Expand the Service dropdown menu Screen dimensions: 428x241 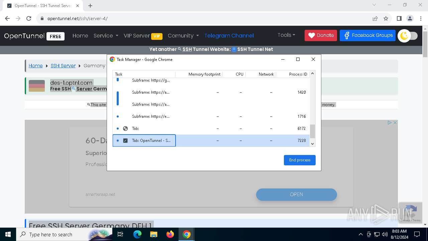click(106, 35)
